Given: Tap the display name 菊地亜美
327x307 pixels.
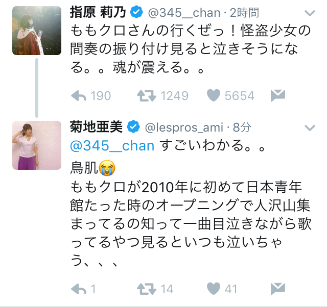Looking at the screenshot, I should tap(96, 127).
